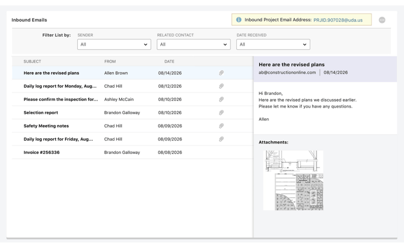Click the 08/12/2026 date cell
The height and width of the screenshot is (247, 404).
[x=170, y=86]
